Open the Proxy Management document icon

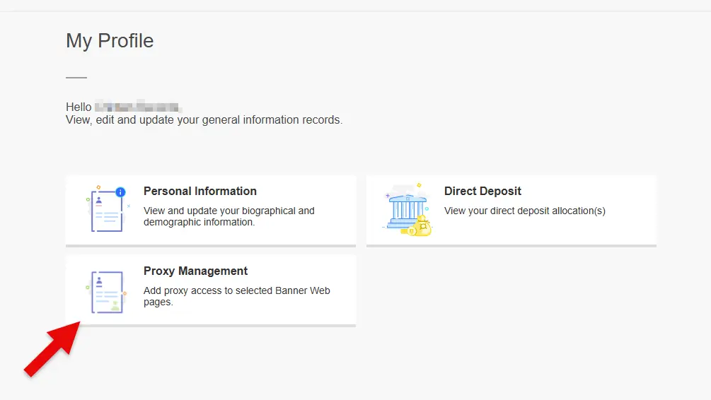(x=107, y=291)
